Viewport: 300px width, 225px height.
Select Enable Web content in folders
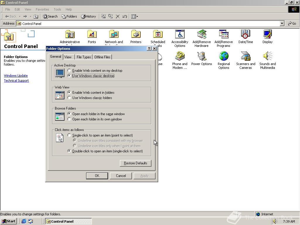pyautogui.click(x=91, y=92)
